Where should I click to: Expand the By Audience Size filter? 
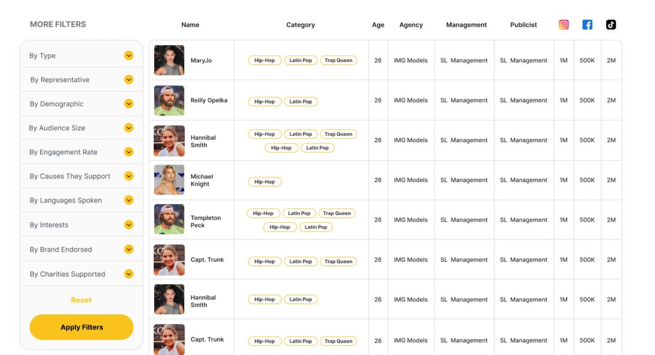[x=129, y=128]
